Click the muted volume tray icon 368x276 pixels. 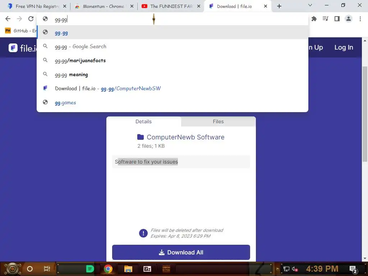[295, 269]
